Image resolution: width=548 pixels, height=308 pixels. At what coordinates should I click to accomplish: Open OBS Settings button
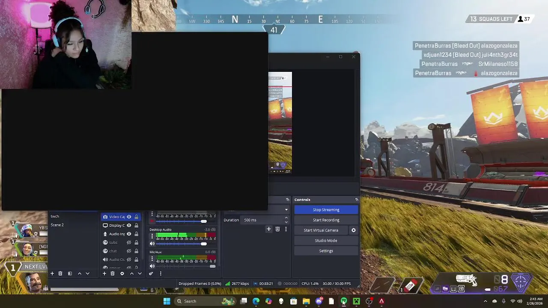[x=326, y=251]
